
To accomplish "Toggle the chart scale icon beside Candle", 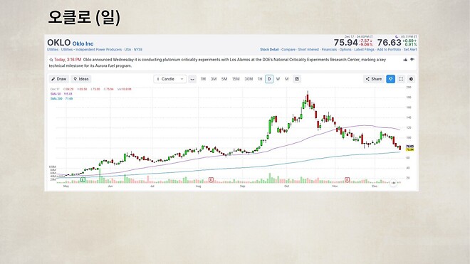I will tap(192, 79).
